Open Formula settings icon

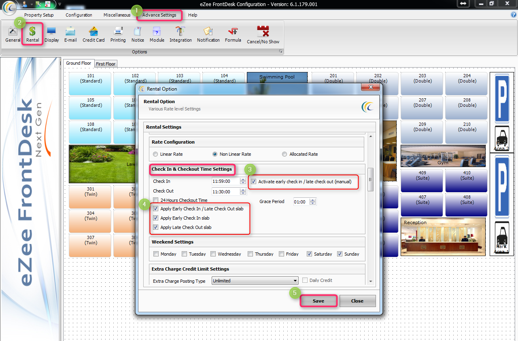coord(233,34)
